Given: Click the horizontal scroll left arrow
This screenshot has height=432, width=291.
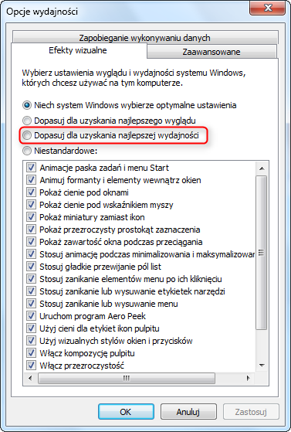Looking at the screenshot, I should tap(30, 378).
